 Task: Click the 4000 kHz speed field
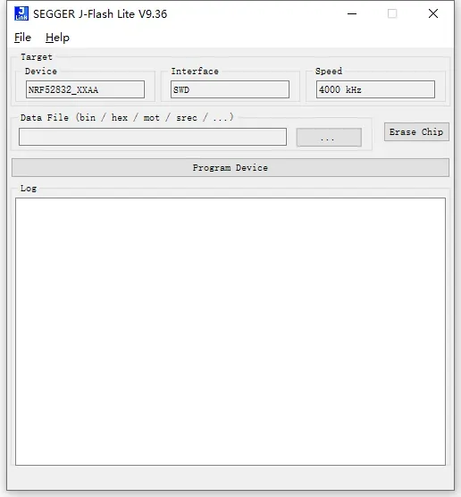375,89
